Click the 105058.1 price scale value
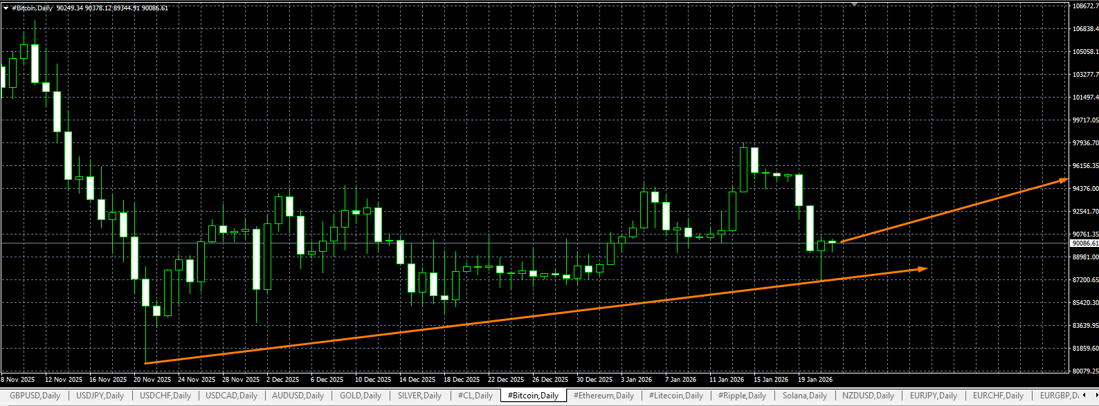This screenshot has height=406, width=1099. 1085,52
